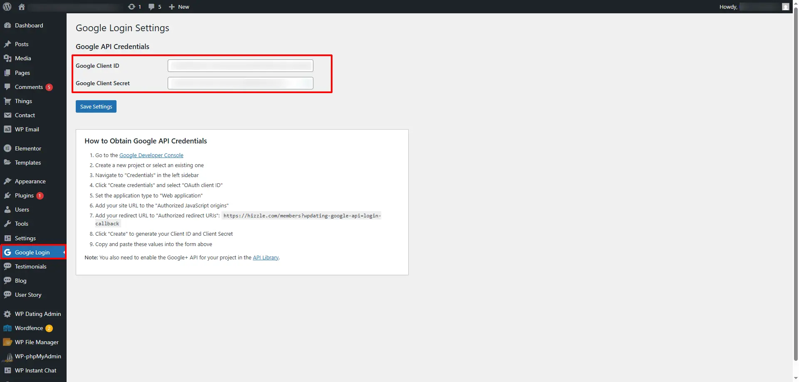Click the redirect URL hizzle.com code text
Image resolution: width=799 pixels, height=382 pixels.
pyautogui.click(x=238, y=219)
